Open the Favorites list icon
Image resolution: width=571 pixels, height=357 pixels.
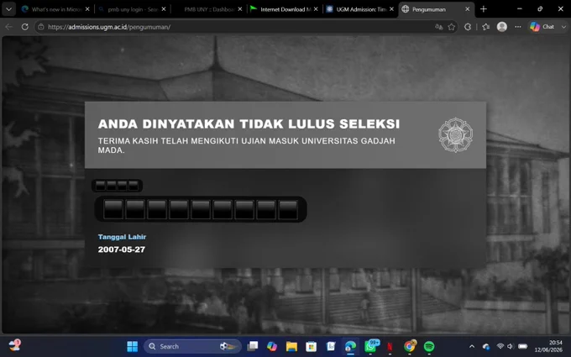pos(486,27)
